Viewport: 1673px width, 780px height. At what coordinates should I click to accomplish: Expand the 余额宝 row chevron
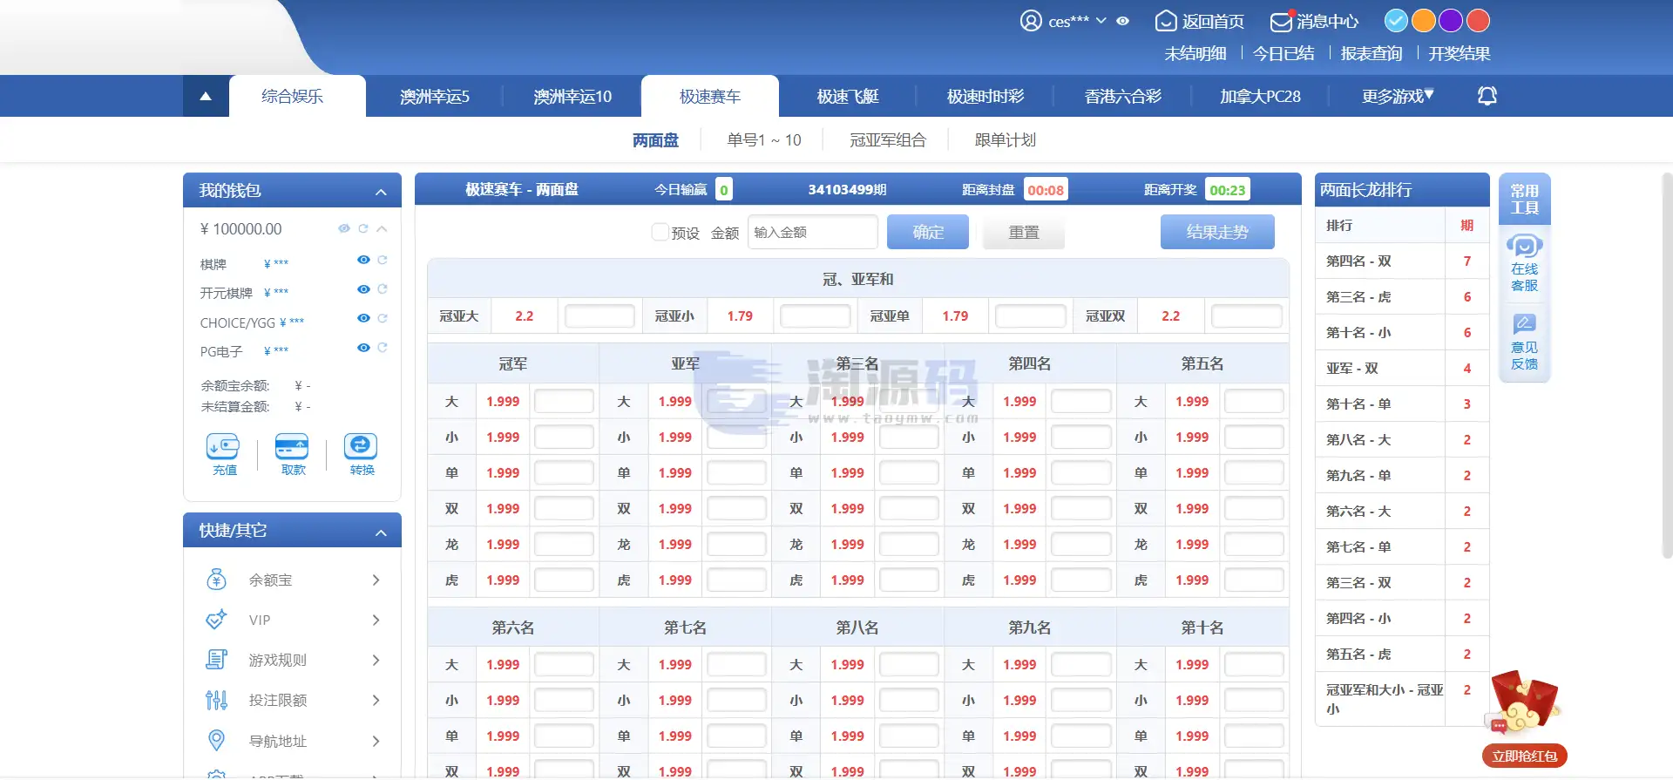[376, 580]
